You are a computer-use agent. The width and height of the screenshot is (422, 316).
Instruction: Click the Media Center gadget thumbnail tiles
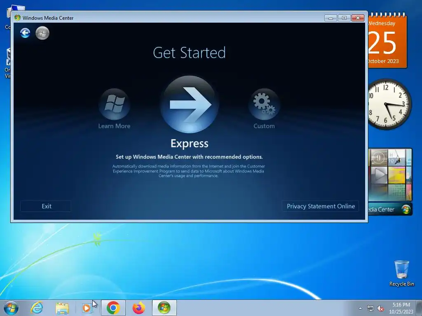(390, 174)
